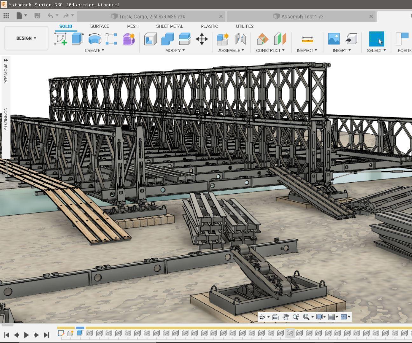Expand the display settings dropdown arrow

[324, 317]
